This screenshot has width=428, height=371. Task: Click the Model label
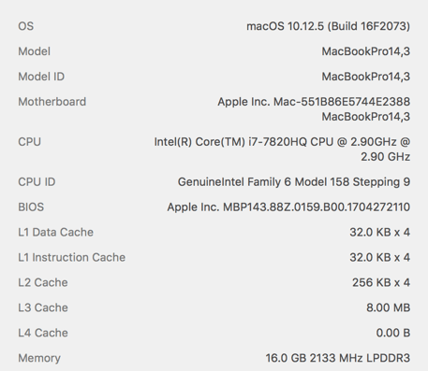pos(34,51)
